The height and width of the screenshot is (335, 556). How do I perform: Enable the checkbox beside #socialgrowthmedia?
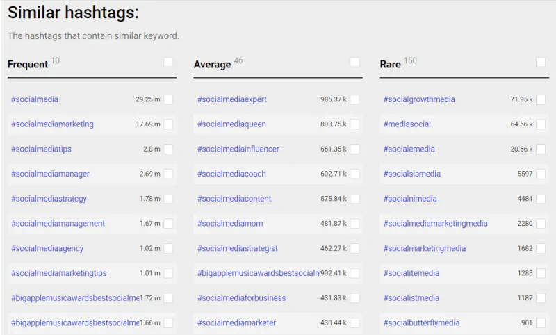click(541, 99)
